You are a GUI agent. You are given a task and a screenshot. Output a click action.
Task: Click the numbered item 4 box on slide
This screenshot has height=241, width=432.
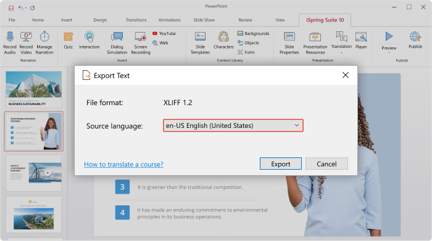(122, 213)
